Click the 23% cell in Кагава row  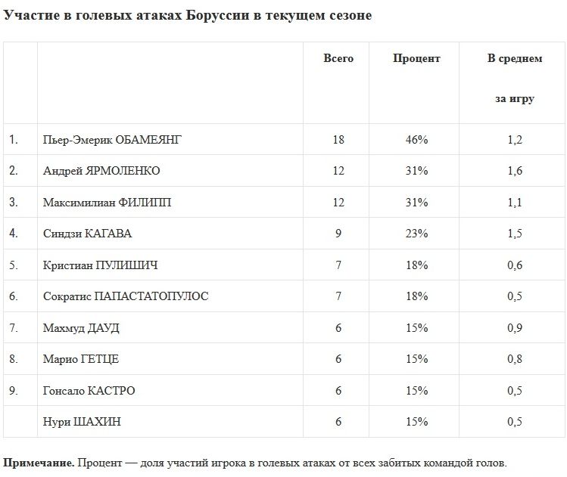click(416, 234)
